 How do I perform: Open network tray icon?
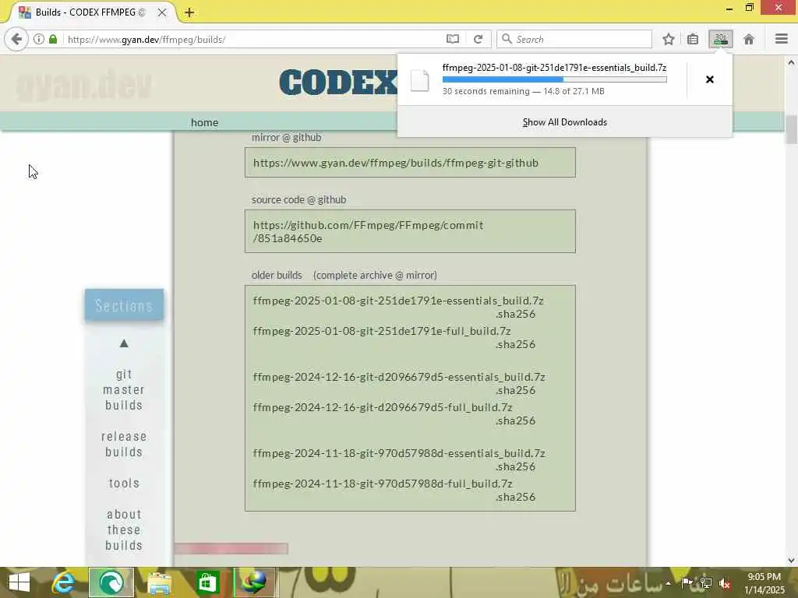click(x=706, y=582)
